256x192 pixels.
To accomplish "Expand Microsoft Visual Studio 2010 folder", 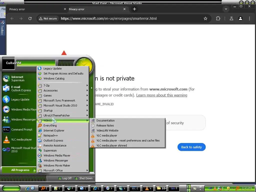I will click(63, 105).
